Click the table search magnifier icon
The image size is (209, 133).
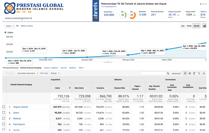point(168,73)
